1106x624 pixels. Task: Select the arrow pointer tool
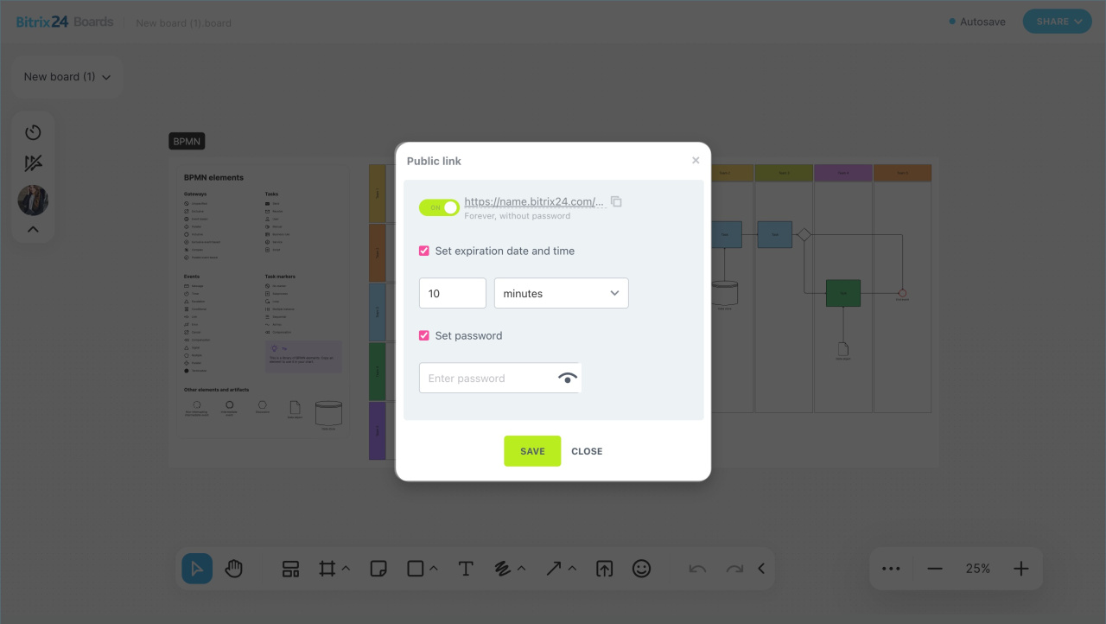click(x=197, y=569)
